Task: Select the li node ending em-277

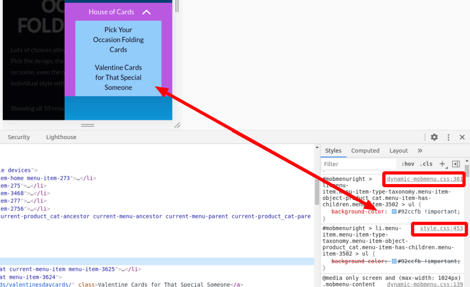Action: [x=23, y=201]
